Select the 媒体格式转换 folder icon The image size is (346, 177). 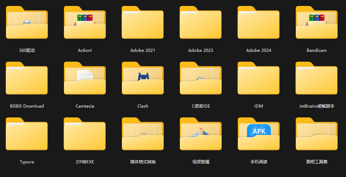[x=143, y=135]
